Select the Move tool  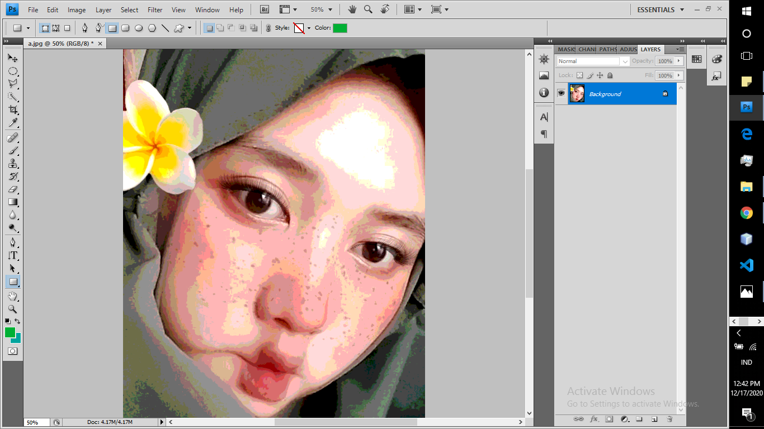[12, 58]
